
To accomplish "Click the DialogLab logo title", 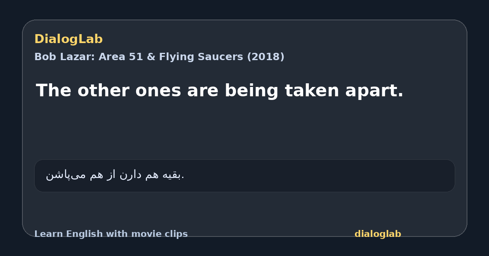I will point(68,39).
